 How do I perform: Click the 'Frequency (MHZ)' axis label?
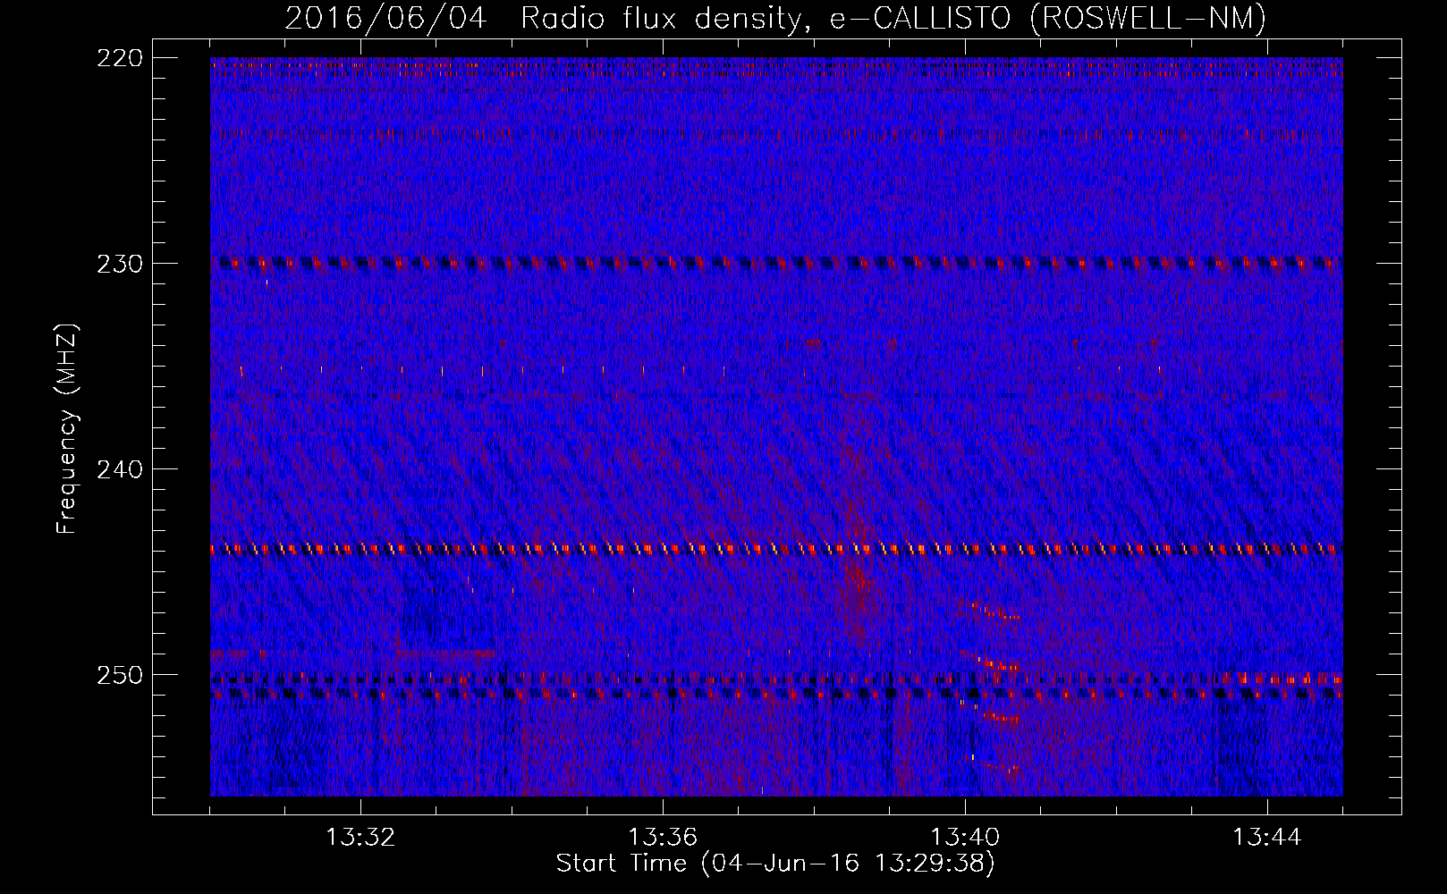coord(67,429)
